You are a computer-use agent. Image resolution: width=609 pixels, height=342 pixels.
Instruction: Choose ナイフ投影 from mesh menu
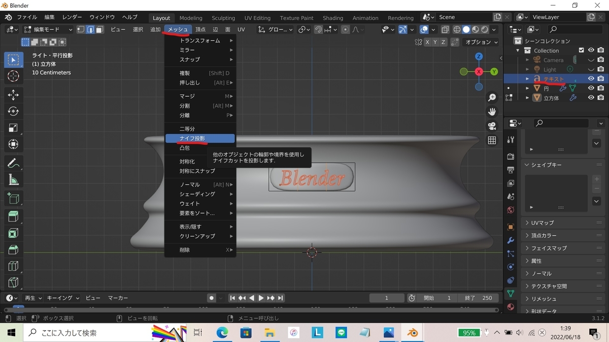[x=200, y=138]
